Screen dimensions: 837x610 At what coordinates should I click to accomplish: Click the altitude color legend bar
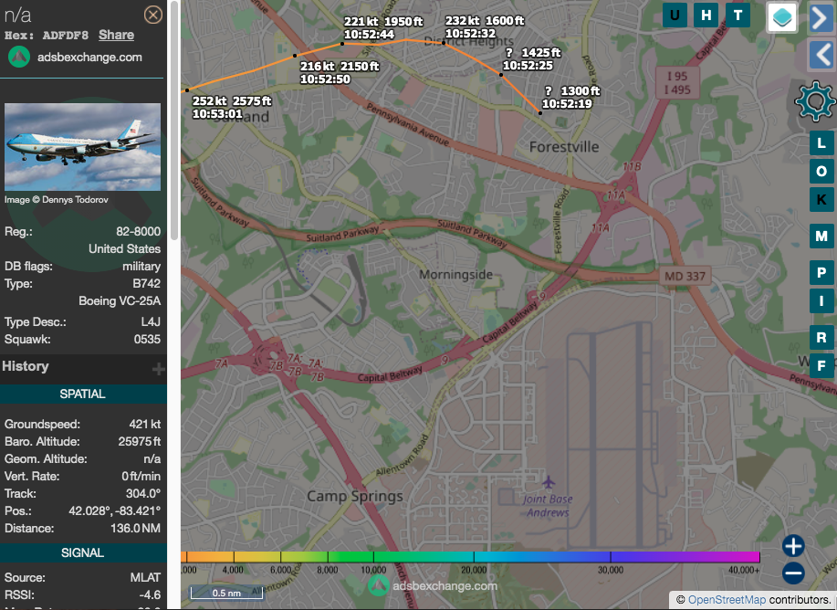(470, 557)
